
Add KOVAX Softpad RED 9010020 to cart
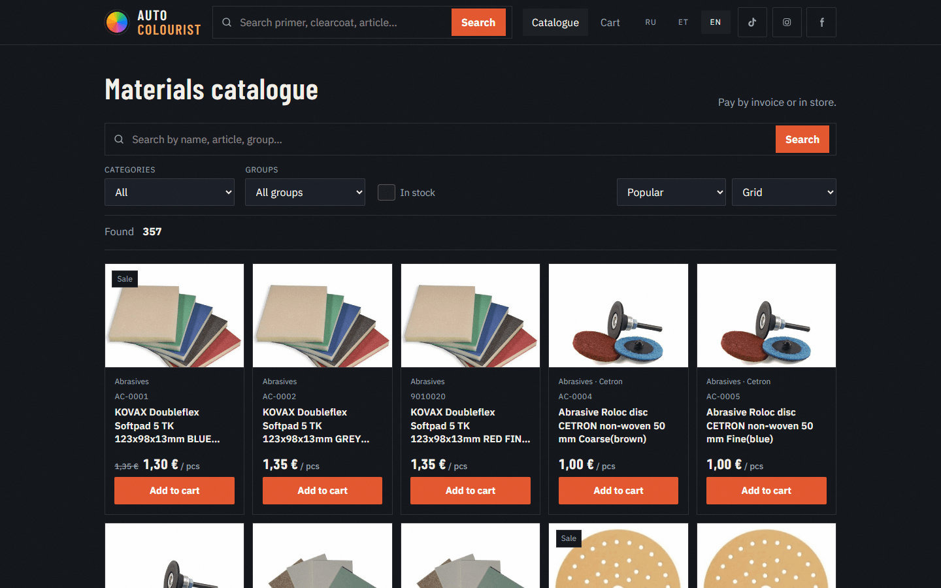(470, 491)
